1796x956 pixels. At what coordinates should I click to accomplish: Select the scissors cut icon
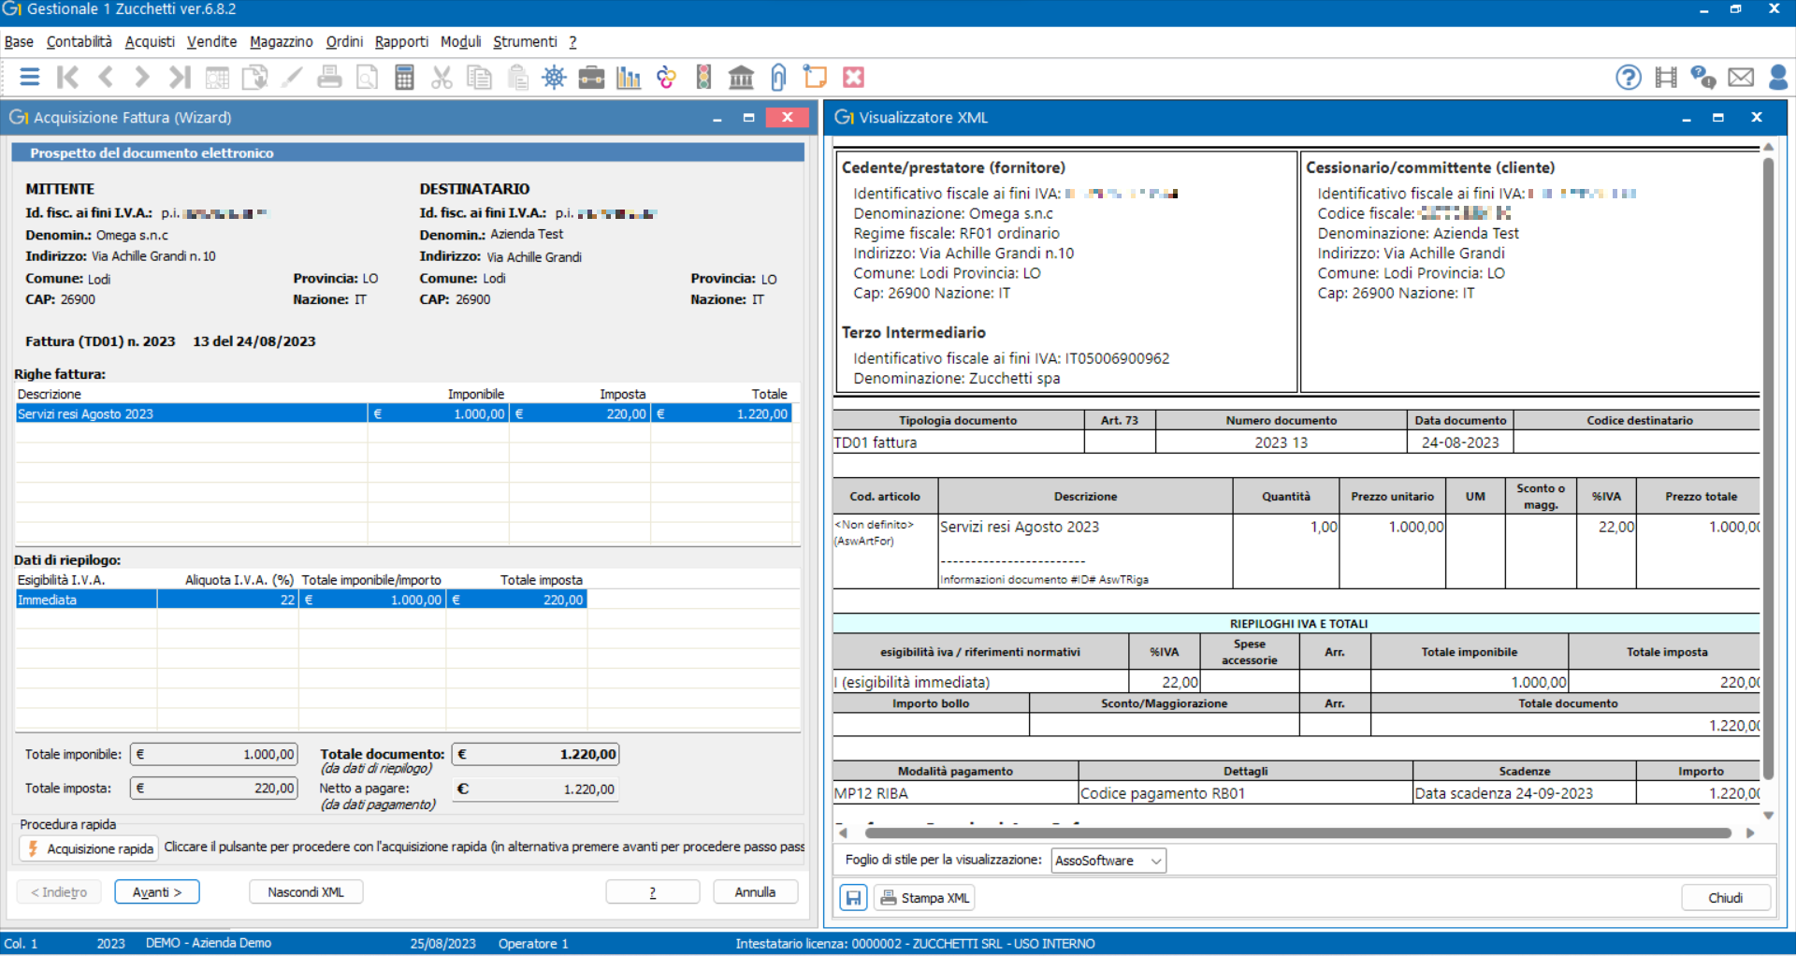(442, 77)
